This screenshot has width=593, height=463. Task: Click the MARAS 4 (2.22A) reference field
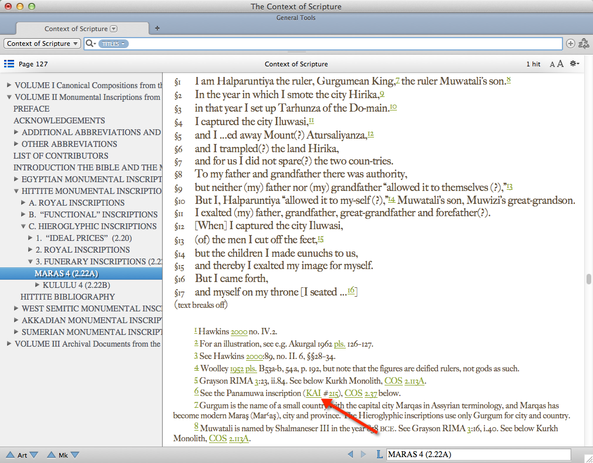click(x=479, y=454)
